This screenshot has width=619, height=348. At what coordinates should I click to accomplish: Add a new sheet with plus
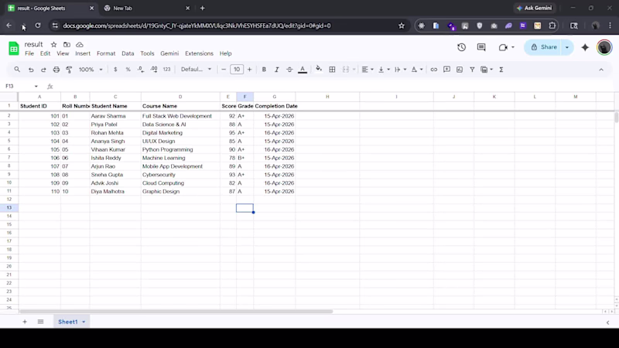25,322
